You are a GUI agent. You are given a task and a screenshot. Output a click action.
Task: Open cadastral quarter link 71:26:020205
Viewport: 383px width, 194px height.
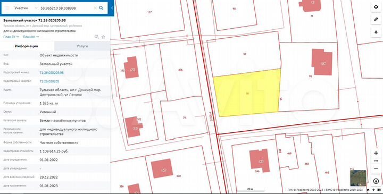[49, 81]
